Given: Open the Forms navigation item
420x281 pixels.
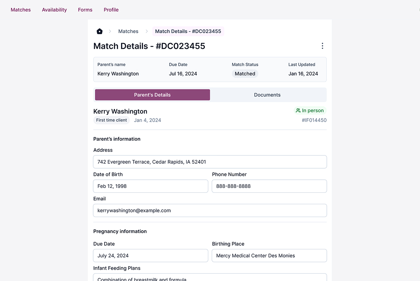Looking at the screenshot, I should click(85, 10).
